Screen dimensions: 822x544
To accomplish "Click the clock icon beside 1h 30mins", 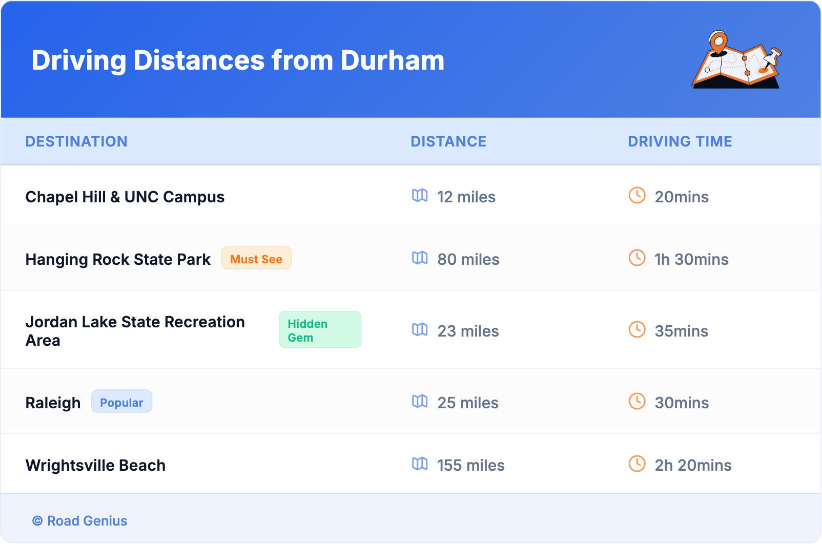I will (637, 258).
